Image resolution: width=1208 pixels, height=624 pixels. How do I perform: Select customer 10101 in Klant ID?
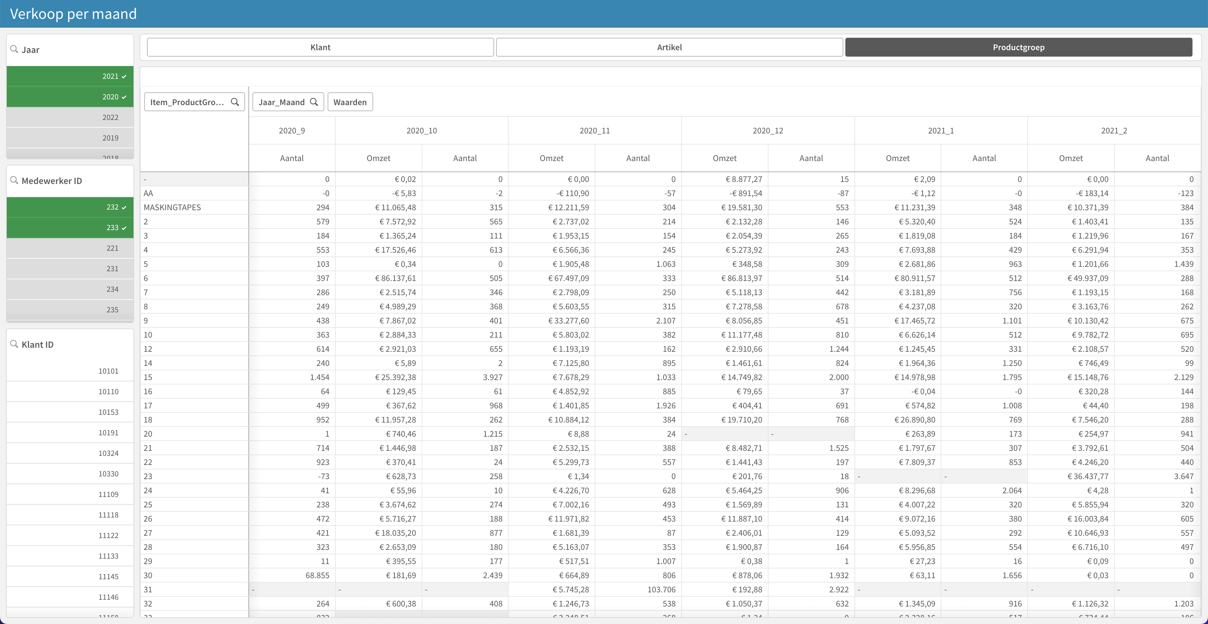point(70,371)
